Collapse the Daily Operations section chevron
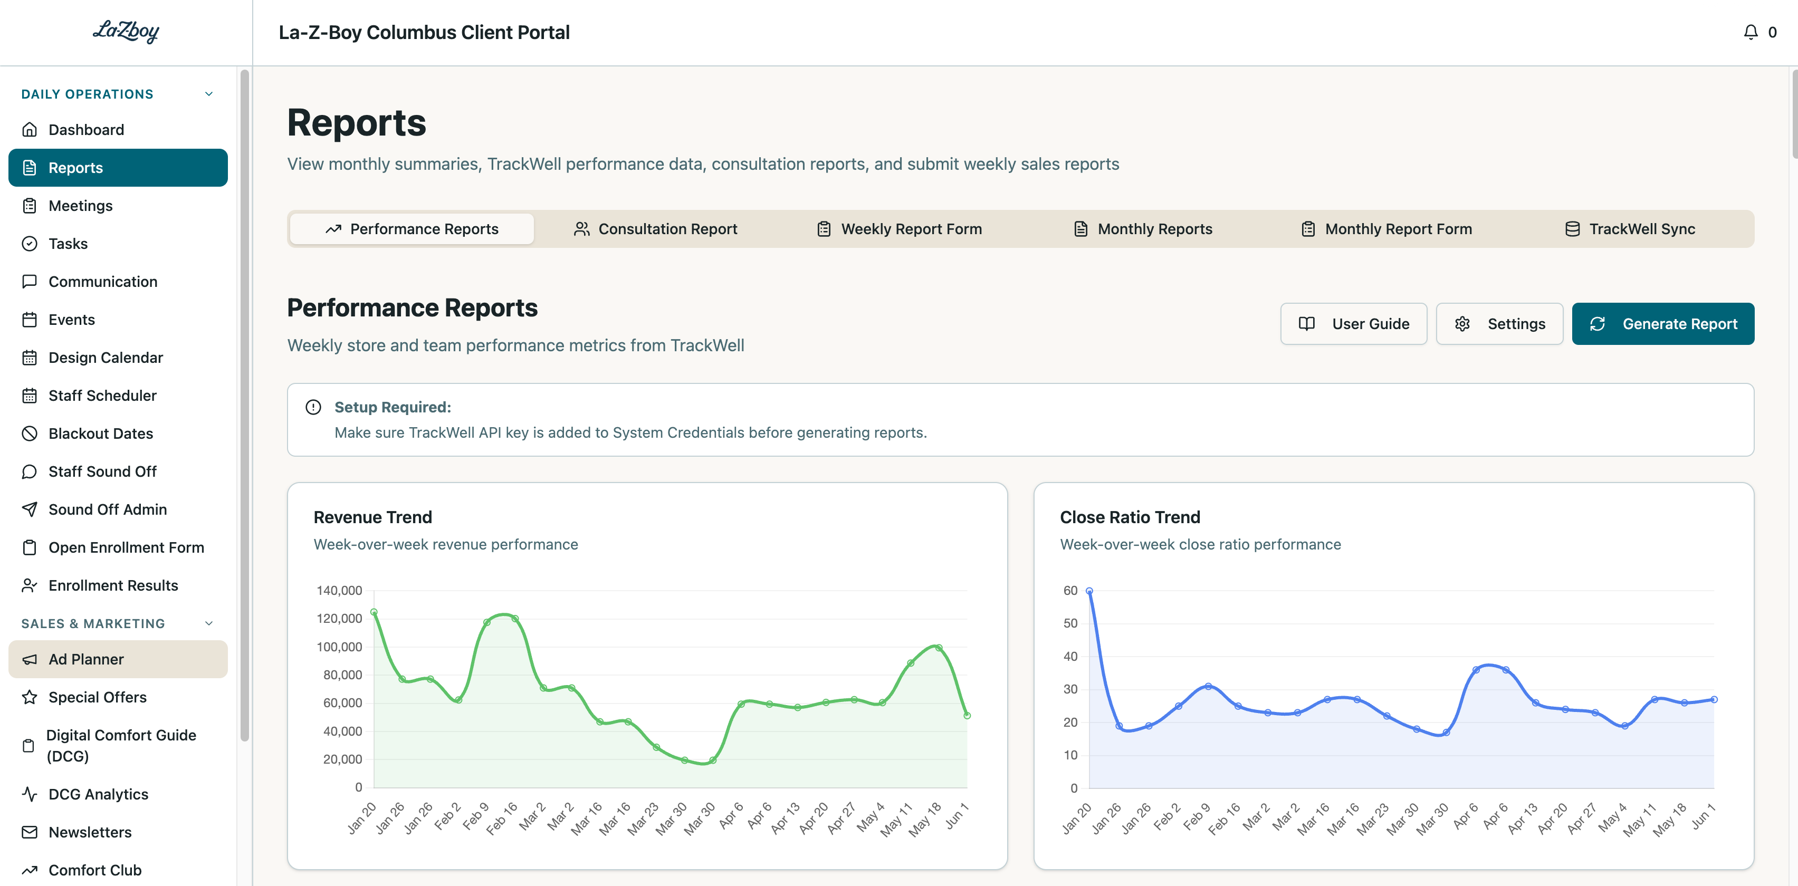The image size is (1798, 886). point(209,94)
